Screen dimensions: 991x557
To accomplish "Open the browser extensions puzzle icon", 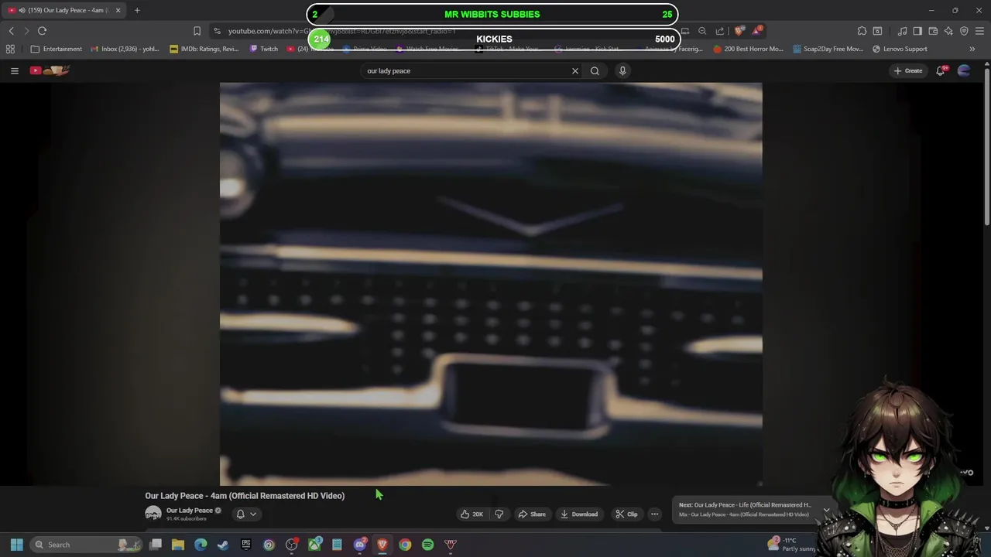I will pyautogui.click(x=862, y=31).
